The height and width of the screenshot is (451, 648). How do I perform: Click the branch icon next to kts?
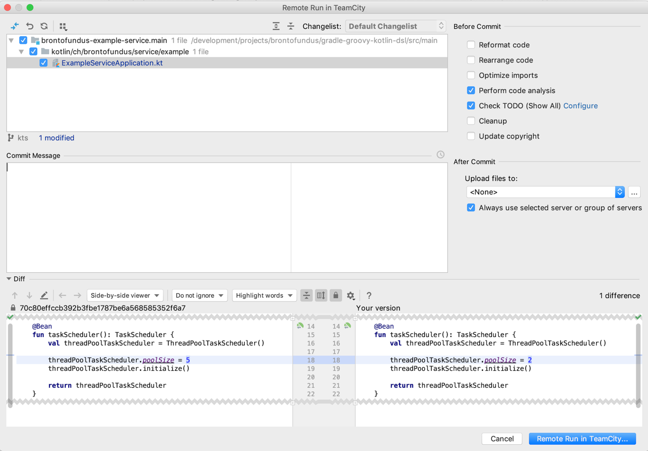coord(11,138)
